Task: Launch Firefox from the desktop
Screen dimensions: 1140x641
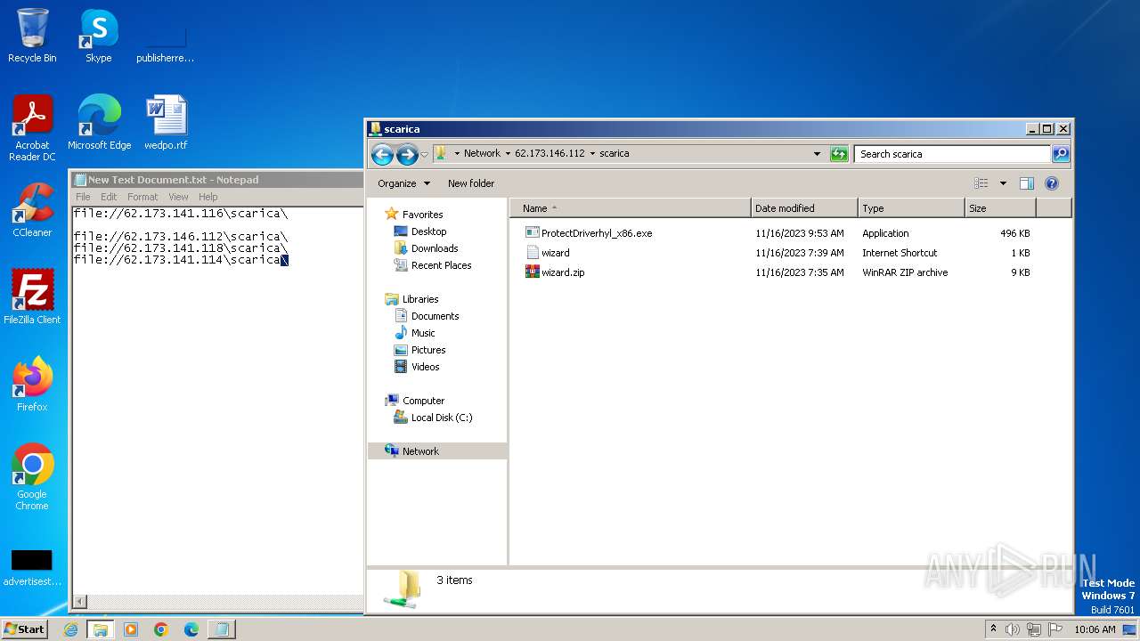Action: 32,385
